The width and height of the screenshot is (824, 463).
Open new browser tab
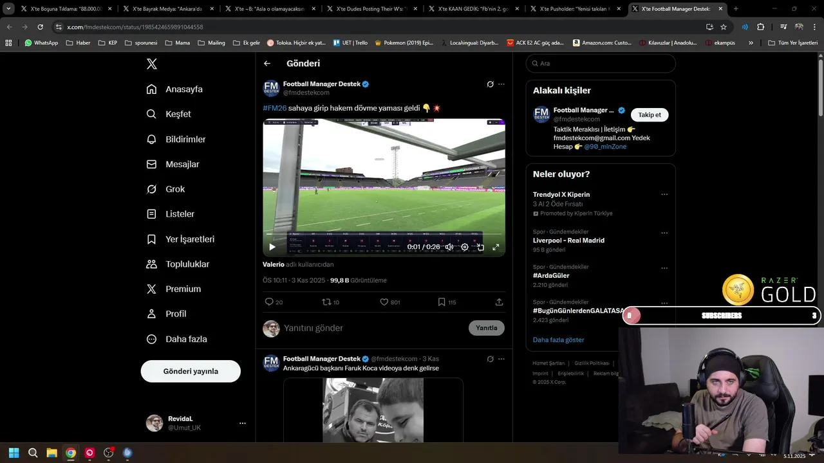pos(736,9)
